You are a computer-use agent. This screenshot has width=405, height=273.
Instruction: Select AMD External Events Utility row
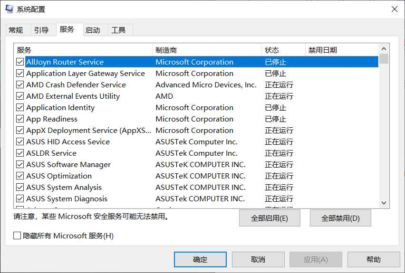196,96
